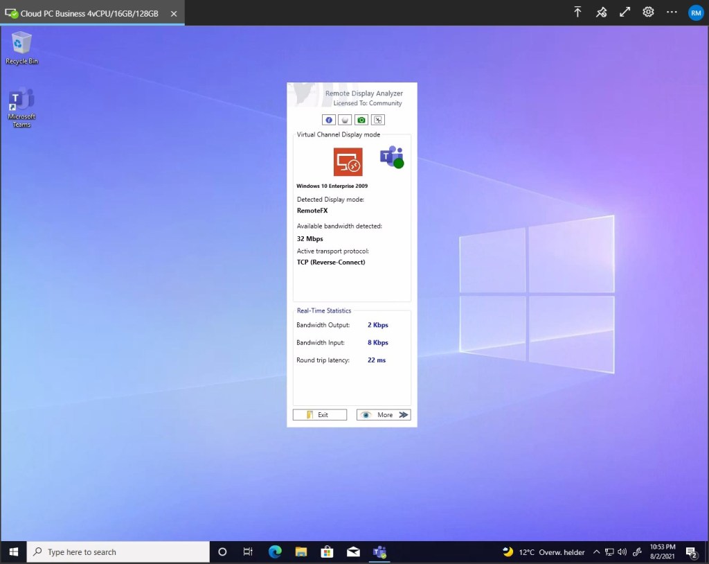Show hidden system tray icons
This screenshot has height=564, width=709.
coord(596,552)
